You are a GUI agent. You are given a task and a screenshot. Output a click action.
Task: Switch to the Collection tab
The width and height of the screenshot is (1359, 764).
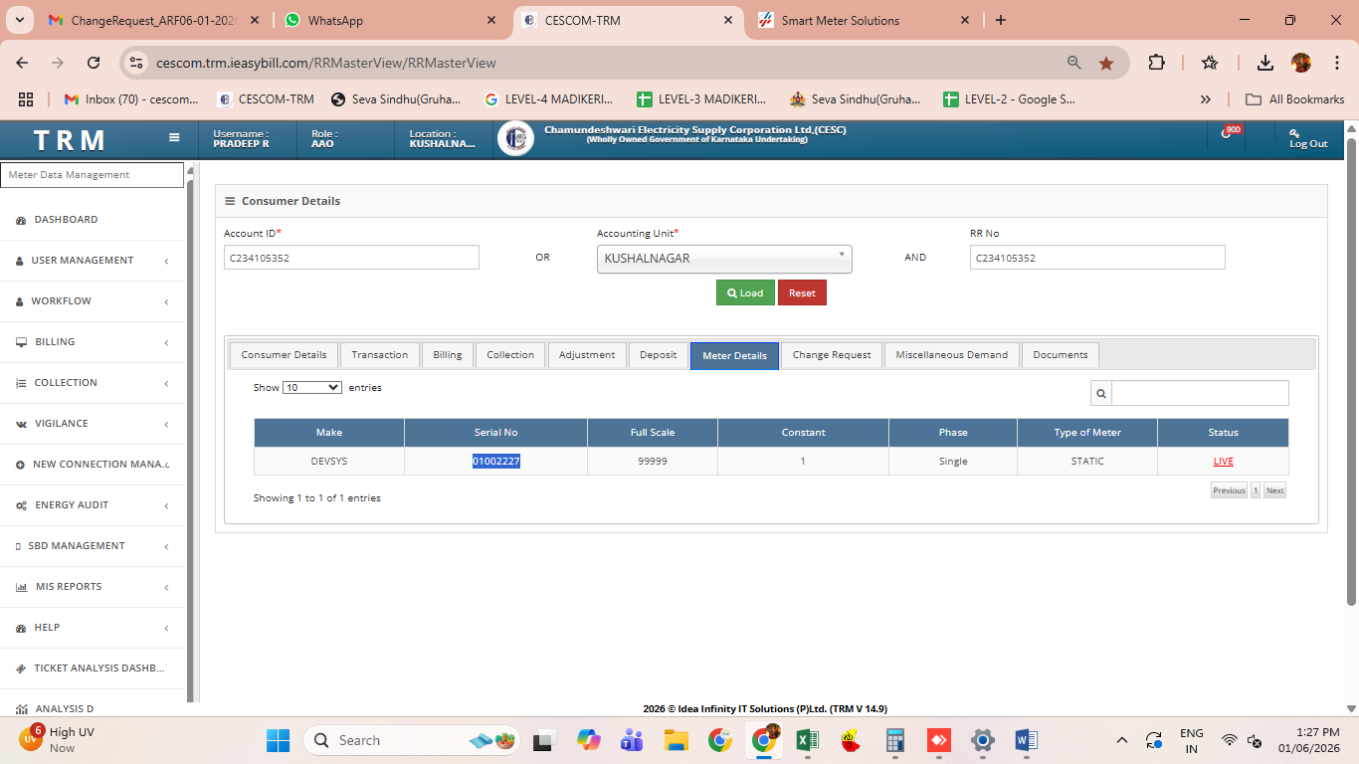coord(510,355)
